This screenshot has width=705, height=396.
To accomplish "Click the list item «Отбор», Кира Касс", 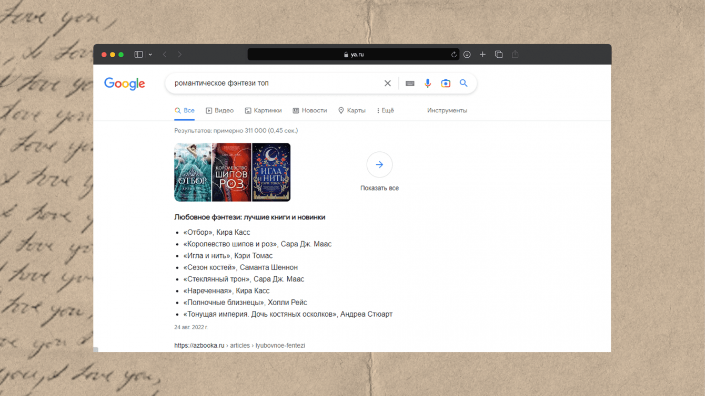I will tap(217, 232).
